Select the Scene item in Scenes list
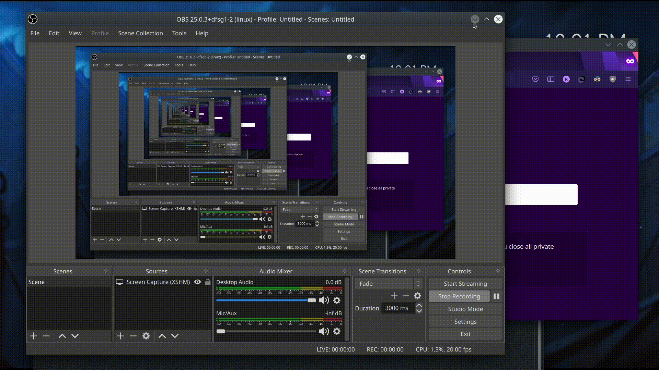659x370 pixels. point(69,282)
